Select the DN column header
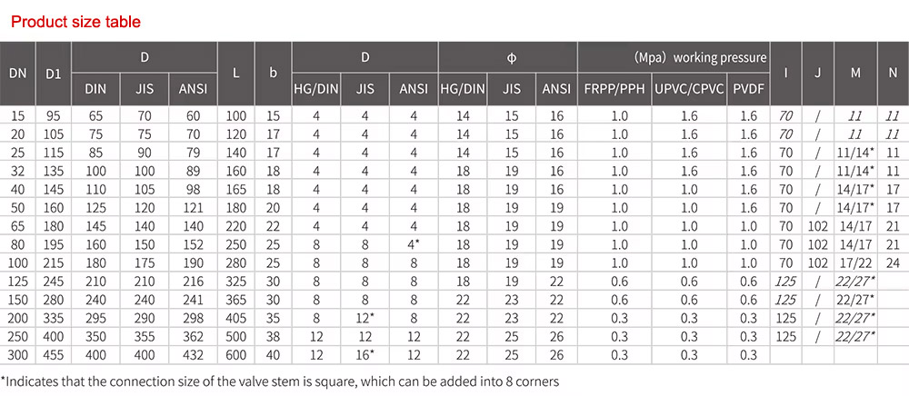 (17, 73)
